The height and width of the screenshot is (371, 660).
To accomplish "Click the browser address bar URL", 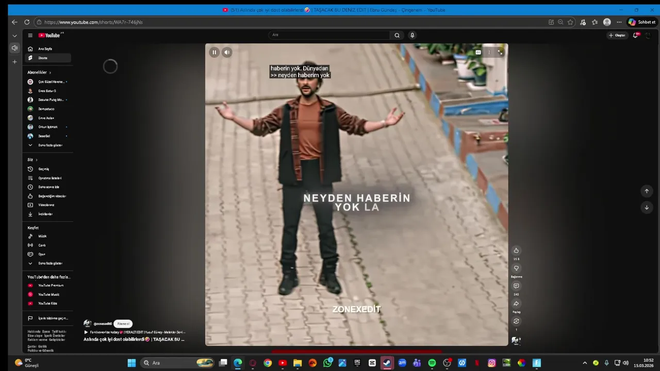I will coord(93,22).
